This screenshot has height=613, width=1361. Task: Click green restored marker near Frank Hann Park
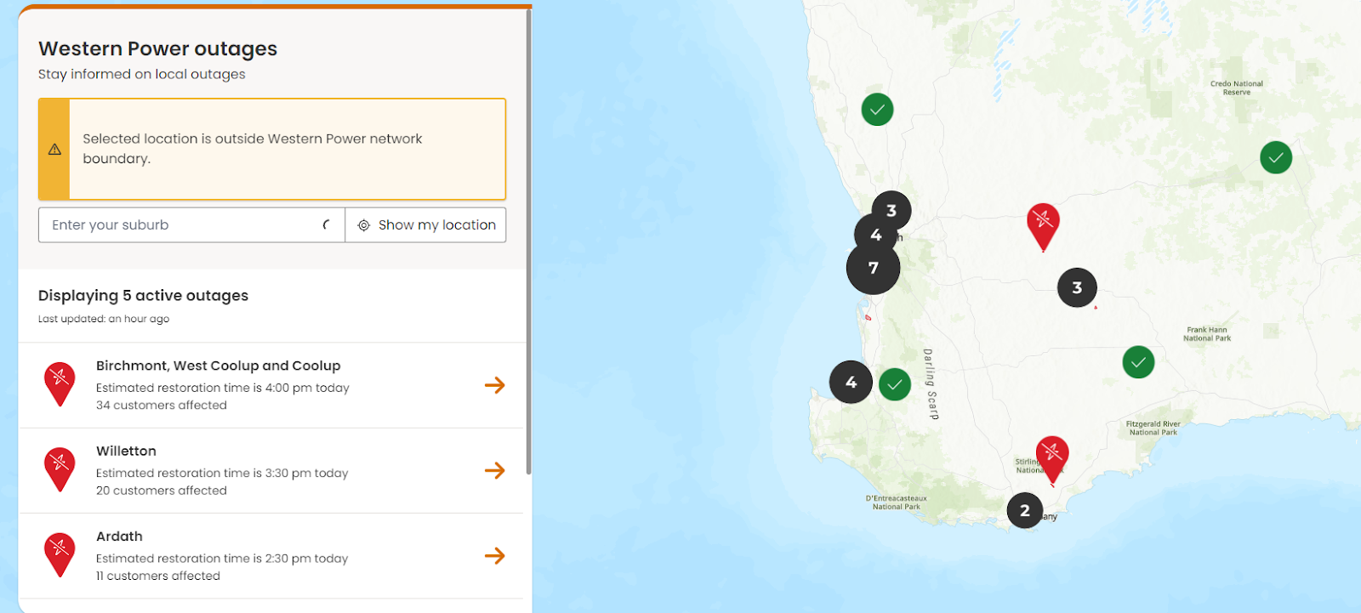click(x=1138, y=362)
